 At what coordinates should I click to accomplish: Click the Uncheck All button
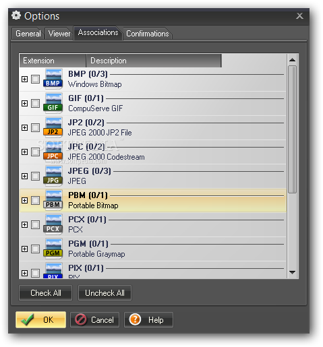coord(105,293)
